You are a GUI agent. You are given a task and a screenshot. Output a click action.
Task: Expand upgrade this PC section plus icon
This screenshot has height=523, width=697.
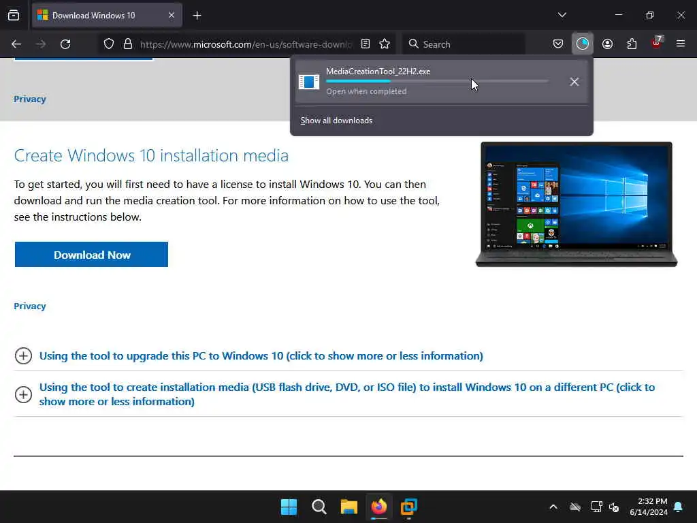click(x=24, y=356)
